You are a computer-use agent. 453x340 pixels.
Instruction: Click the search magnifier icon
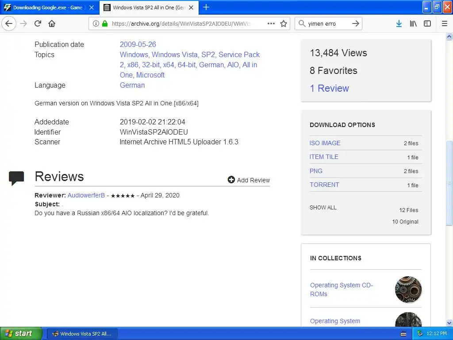click(x=302, y=23)
